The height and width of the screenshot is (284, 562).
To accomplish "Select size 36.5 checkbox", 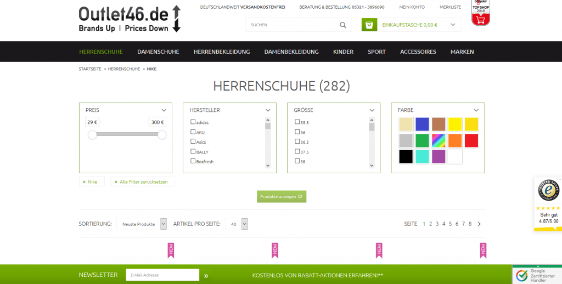I will [297, 141].
